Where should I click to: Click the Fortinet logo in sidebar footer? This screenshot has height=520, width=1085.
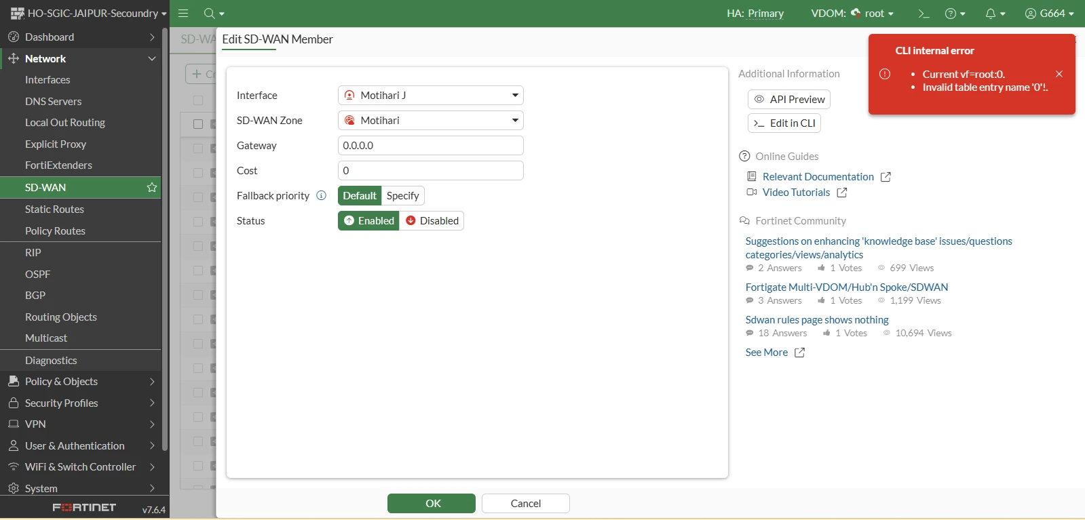(84, 508)
